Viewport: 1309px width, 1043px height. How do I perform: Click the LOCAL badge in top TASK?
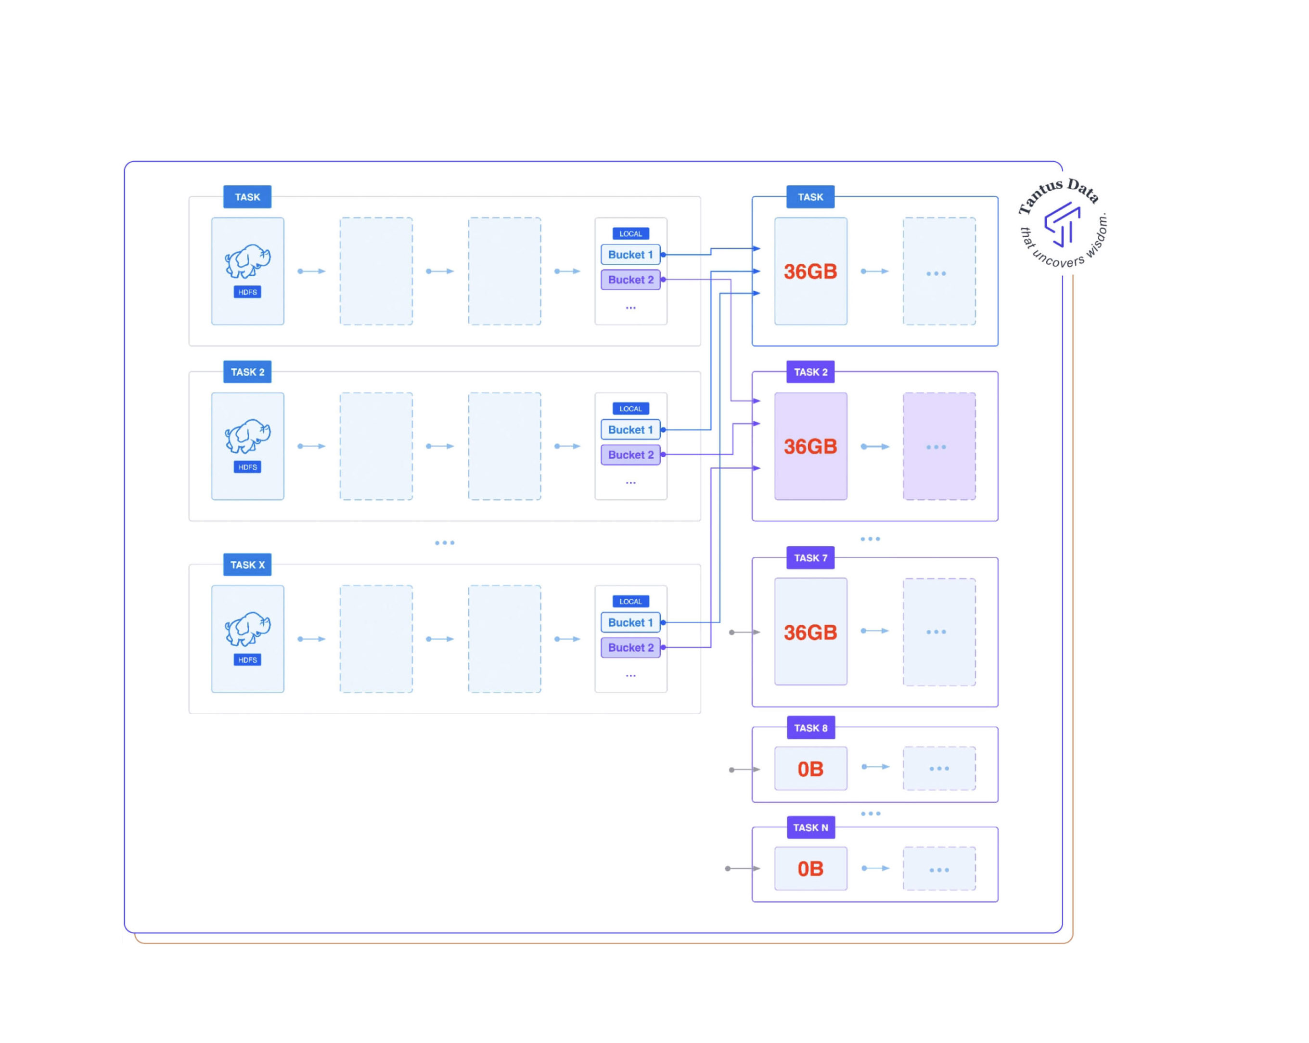click(630, 234)
